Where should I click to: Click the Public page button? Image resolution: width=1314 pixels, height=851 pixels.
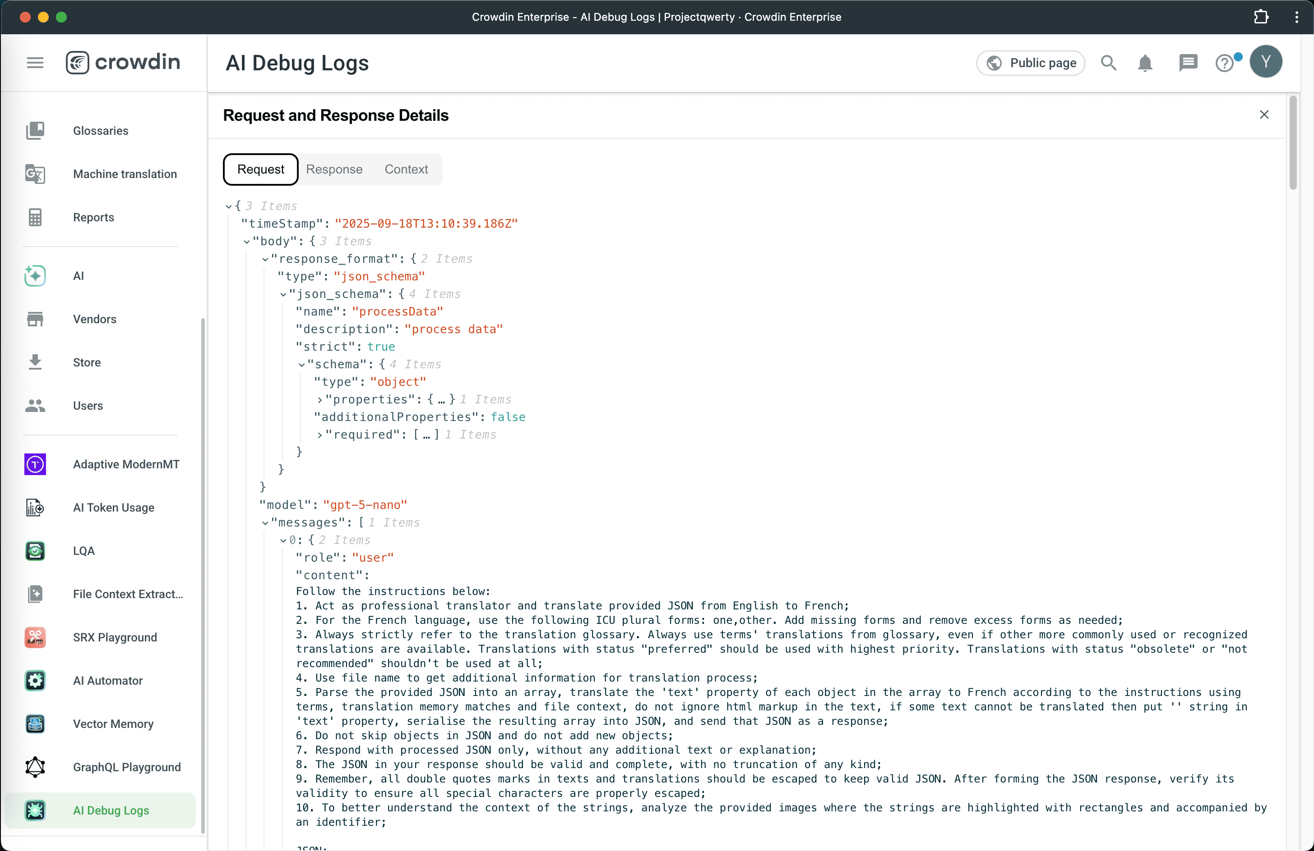pos(1030,63)
